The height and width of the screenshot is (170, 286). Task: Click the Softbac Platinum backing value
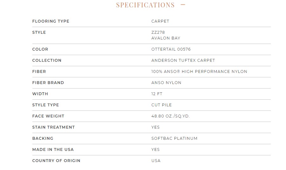(174, 138)
